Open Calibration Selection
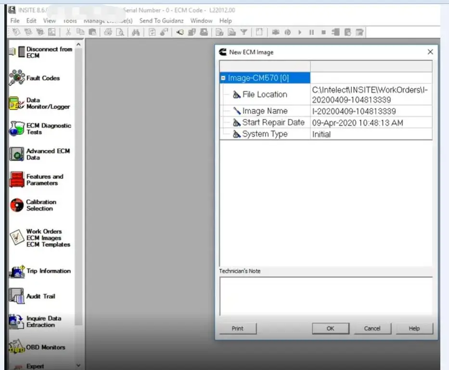Viewport: 449px width, 370px height. coord(33,205)
